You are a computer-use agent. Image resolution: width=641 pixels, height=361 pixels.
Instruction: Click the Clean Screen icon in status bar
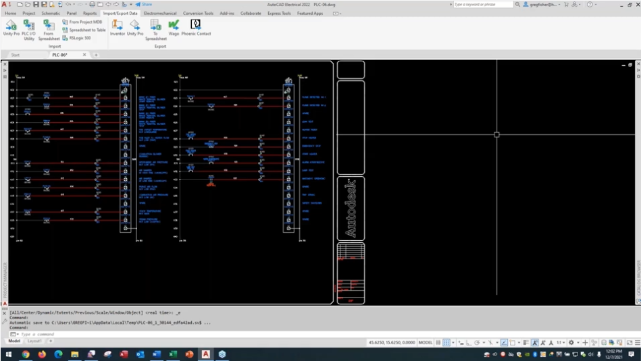click(x=630, y=343)
